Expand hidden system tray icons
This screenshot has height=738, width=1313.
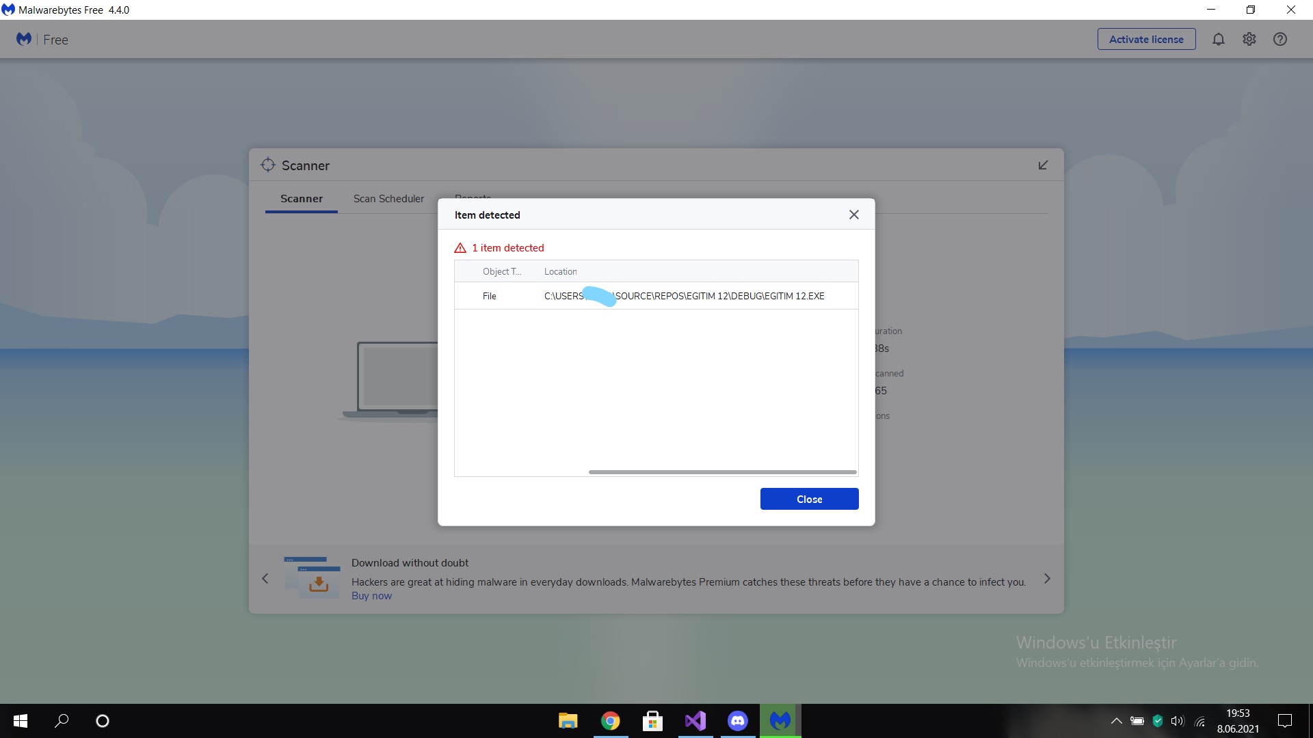click(x=1116, y=721)
